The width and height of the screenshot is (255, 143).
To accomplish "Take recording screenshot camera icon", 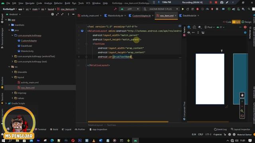I will coord(222,2).
